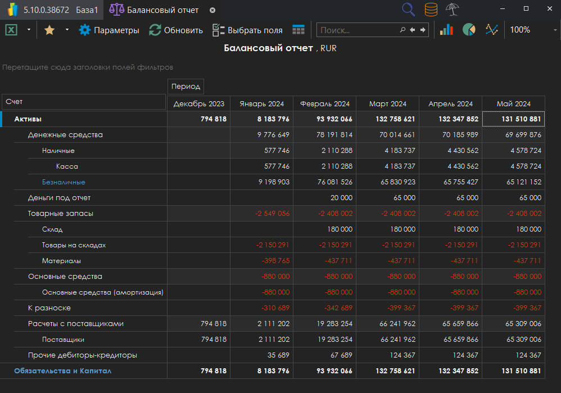The height and width of the screenshot is (393, 561).
Task: Click the search next arrow
Action: tap(423, 30)
